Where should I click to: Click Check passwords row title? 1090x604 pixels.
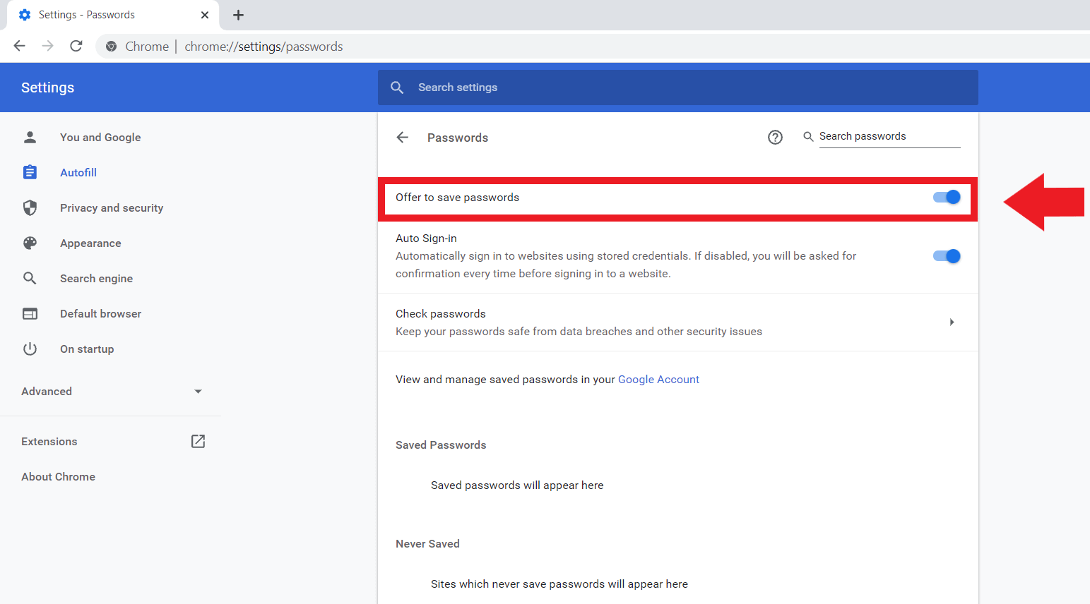(441, 314)
